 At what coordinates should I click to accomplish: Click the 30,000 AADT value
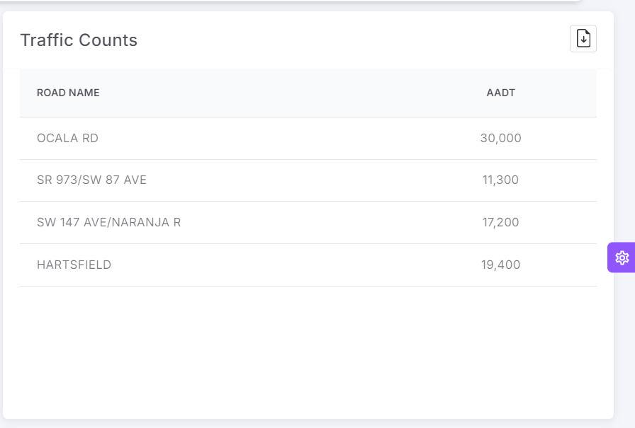pos(500,138)
